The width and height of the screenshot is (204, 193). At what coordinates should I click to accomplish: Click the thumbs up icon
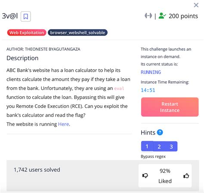(x=186, y=175)
